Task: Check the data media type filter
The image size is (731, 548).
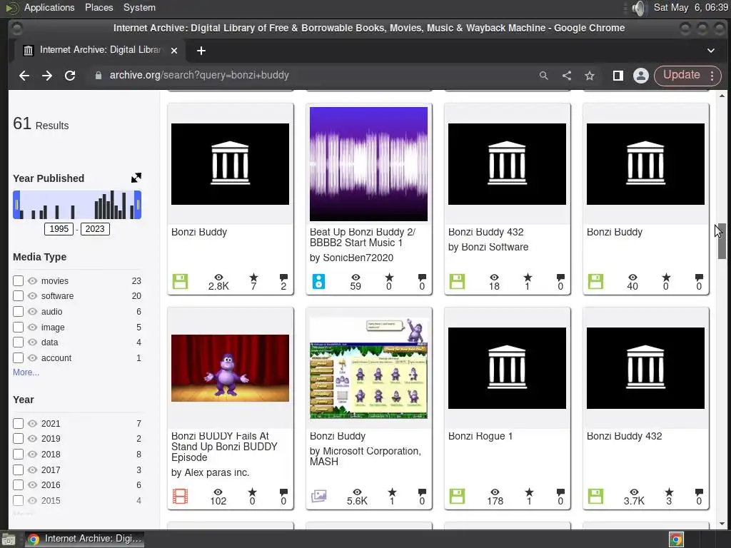Action: coord(18,342)
